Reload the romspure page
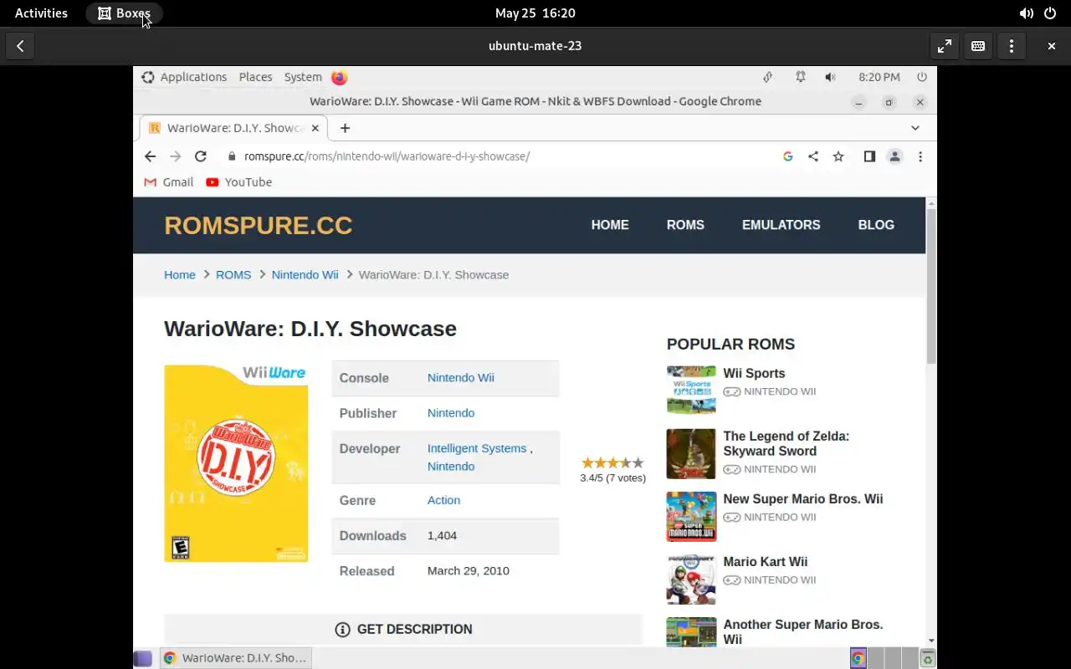 coord(201,156)
